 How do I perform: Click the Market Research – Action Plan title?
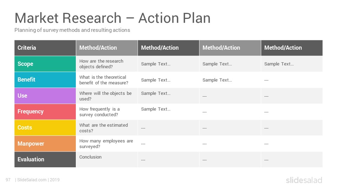pyautogui.click(x=112, y=18)
